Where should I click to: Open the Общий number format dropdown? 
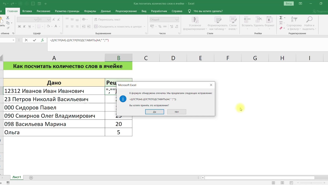177,20
